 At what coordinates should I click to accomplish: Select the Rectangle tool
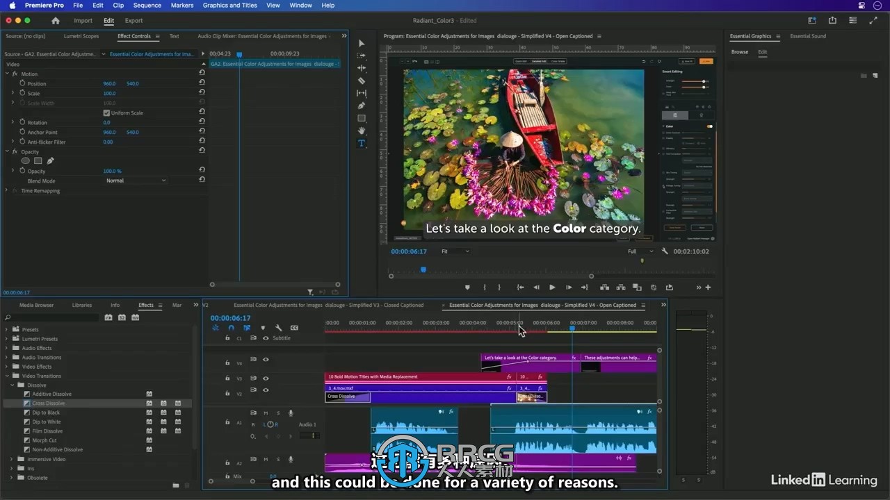click(362, 118)
